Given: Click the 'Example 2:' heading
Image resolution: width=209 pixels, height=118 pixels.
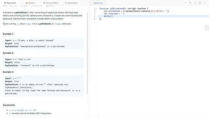Looking at the screenshot, I should 8,53.
